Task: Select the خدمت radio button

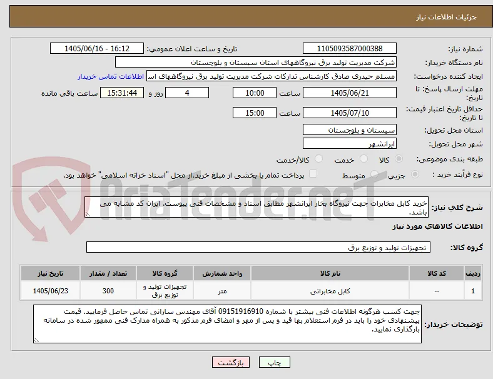Action: point(363,159)
